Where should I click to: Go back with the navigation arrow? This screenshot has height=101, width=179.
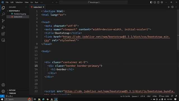point(53,2)
